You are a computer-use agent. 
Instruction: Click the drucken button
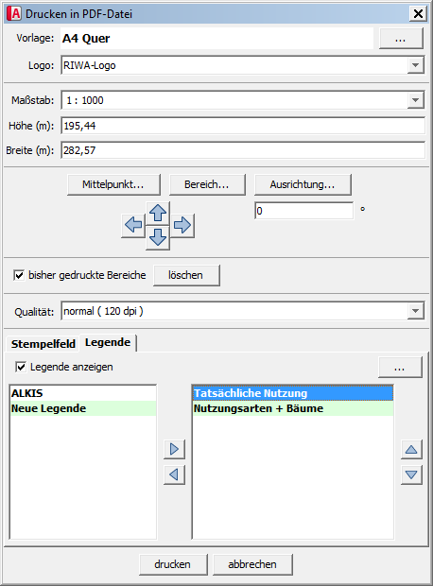pyautogui.click(x=173, y=564)
